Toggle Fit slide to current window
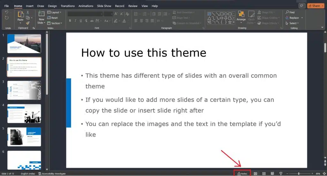Viewport: 327px width, 176px height. point(324,173)
